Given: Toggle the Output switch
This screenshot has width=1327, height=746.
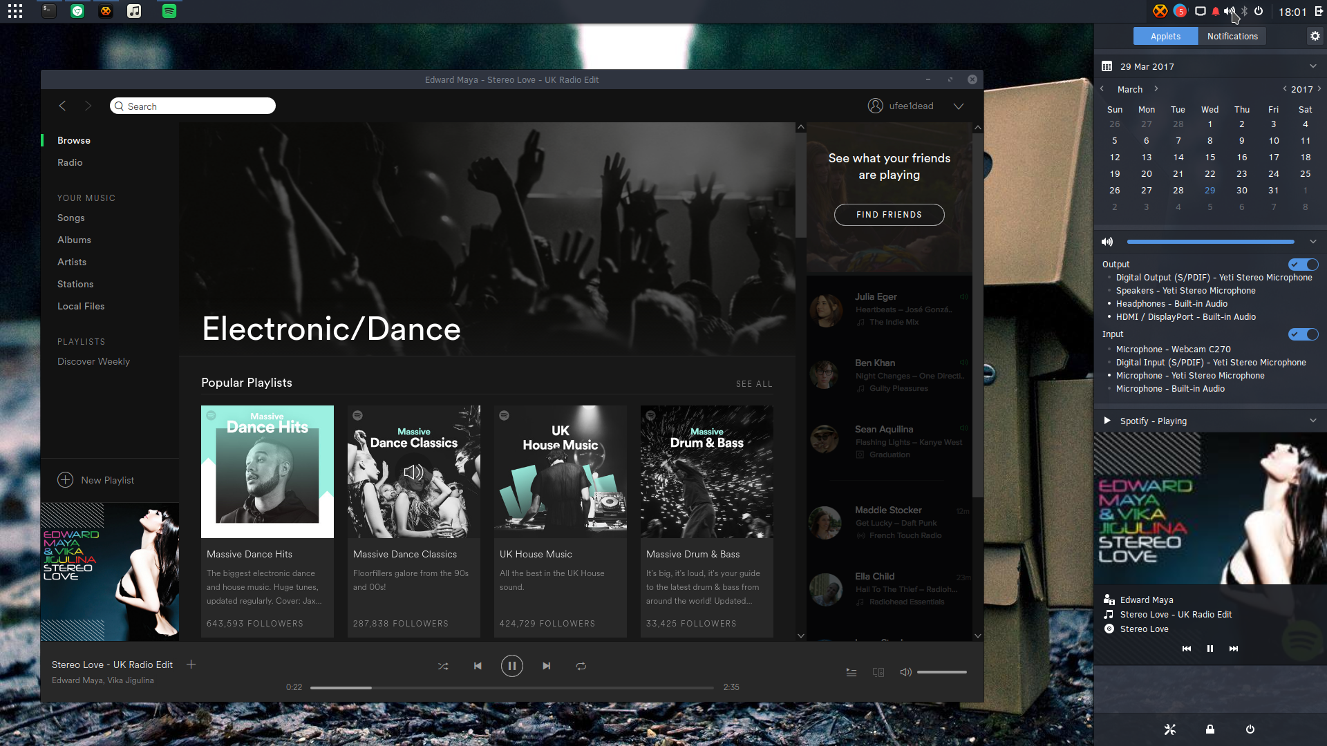Looking at the screenshot, I should click(1304, 265).
